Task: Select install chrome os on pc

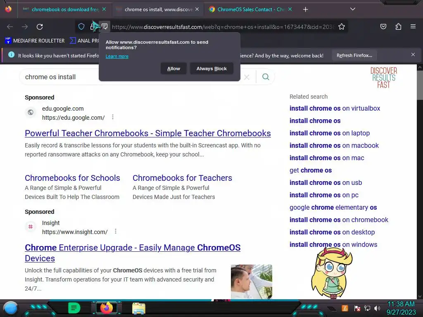Action: pos(324,195)
